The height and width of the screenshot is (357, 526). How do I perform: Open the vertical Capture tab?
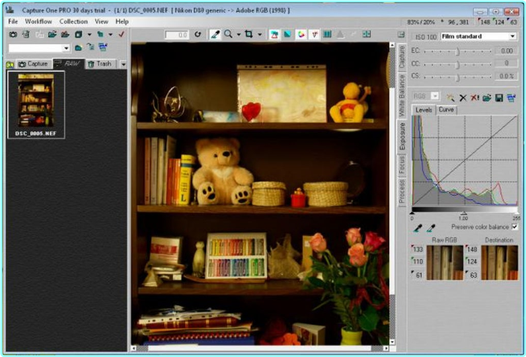pos(402,57)
